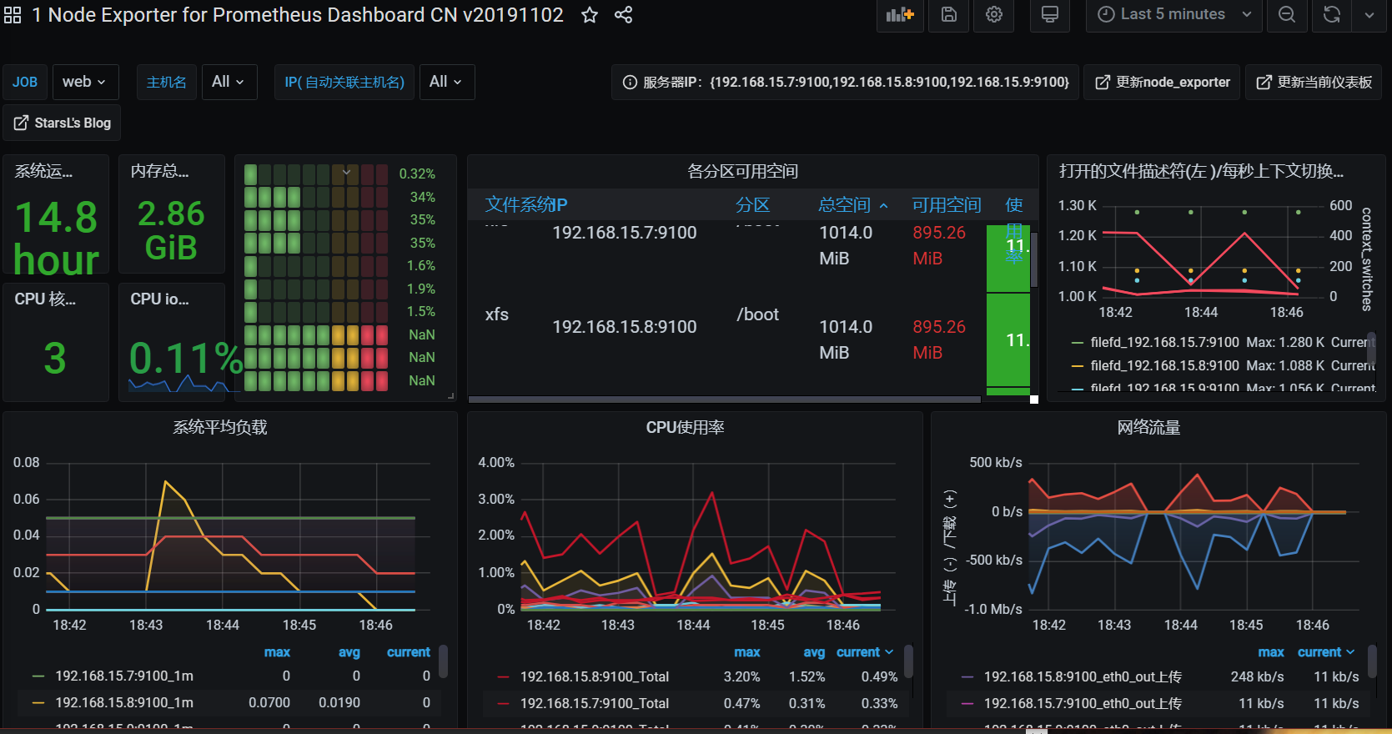Sort table by 分区 column
The width and height of the screenshot is (1392, 734).
click(752, 205)
